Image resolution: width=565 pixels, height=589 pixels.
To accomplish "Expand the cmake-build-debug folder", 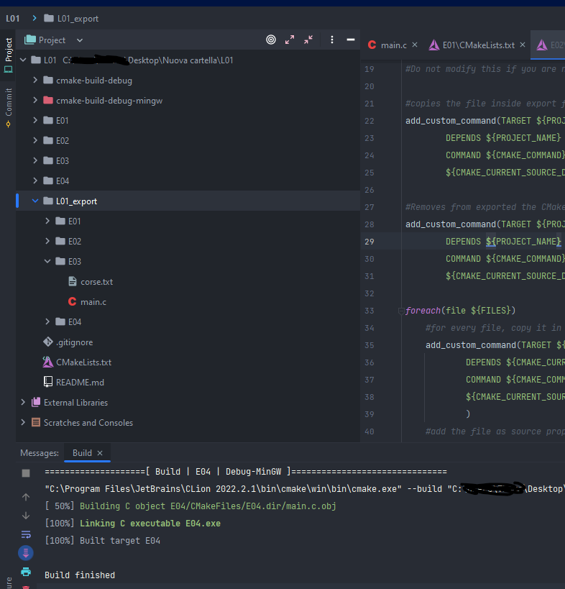I will (35, 80).
